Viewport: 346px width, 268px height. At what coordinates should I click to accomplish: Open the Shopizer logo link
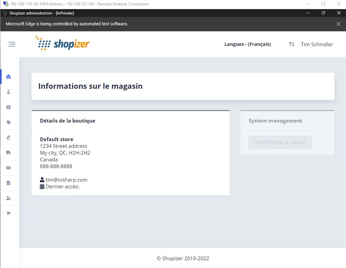coord(62,44)
